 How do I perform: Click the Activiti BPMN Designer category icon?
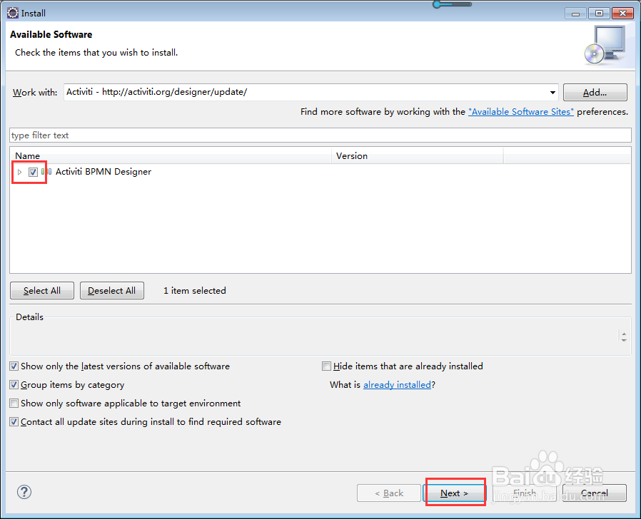click(46, 172)
